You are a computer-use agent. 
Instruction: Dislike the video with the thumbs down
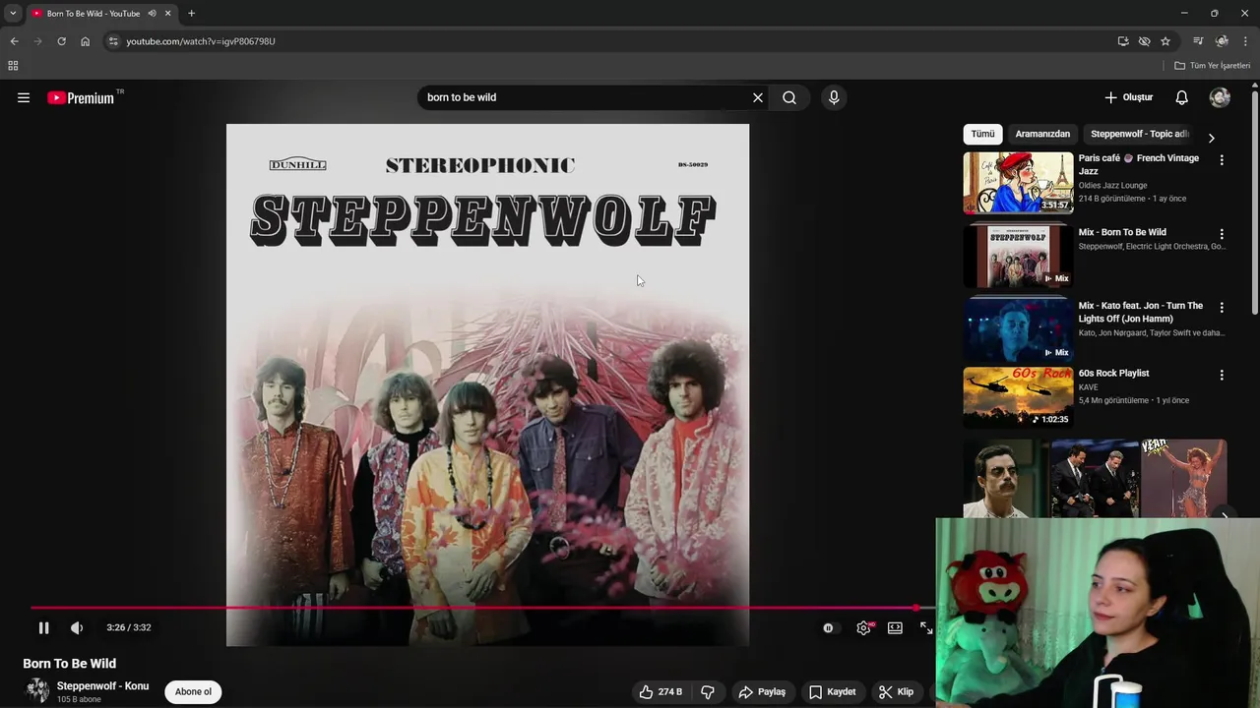[707, 692]
